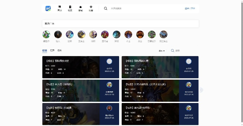Expand the sort order dropdown
This screenshot has width=243, height=126.
pyautogui.click(x=162, y=51)
